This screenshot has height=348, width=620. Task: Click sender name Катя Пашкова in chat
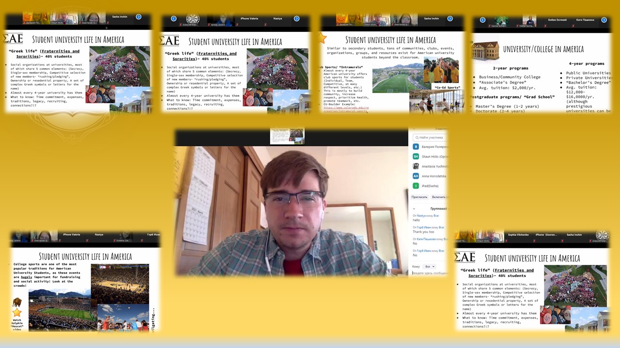click(x=426, y=239)
